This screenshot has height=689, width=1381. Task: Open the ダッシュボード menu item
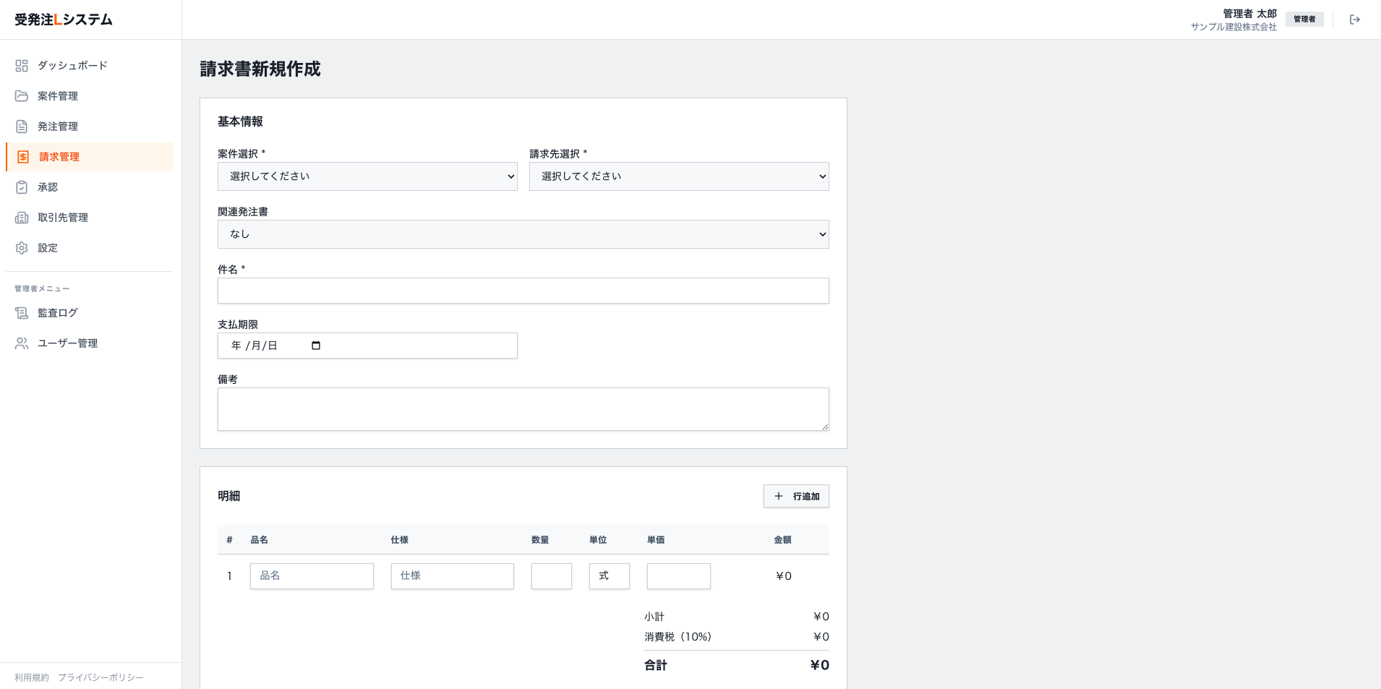click(89, 66)
